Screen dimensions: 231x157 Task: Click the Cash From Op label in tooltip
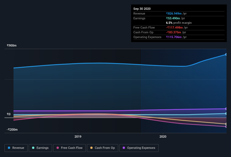point(143,32)
